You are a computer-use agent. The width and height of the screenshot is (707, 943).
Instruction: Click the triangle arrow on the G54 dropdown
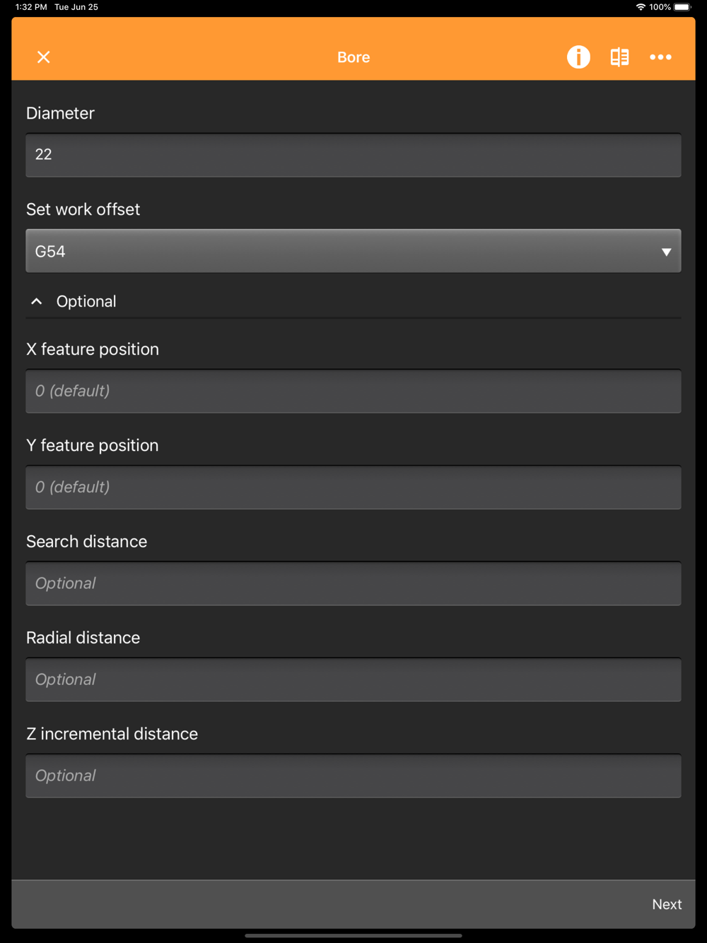(x=666, y=252)
